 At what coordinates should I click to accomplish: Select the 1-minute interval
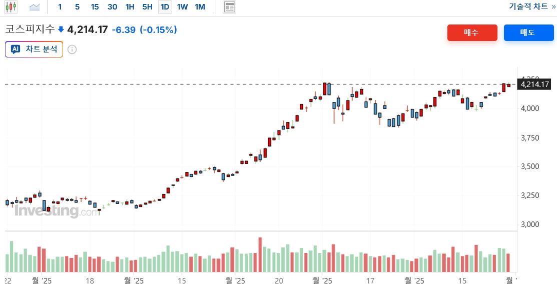60,7
